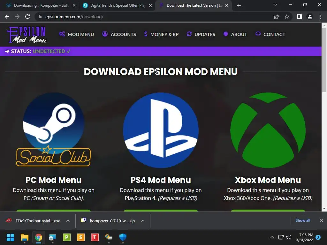
Task: Open the volume control in tray
Action: pos(289,237)
